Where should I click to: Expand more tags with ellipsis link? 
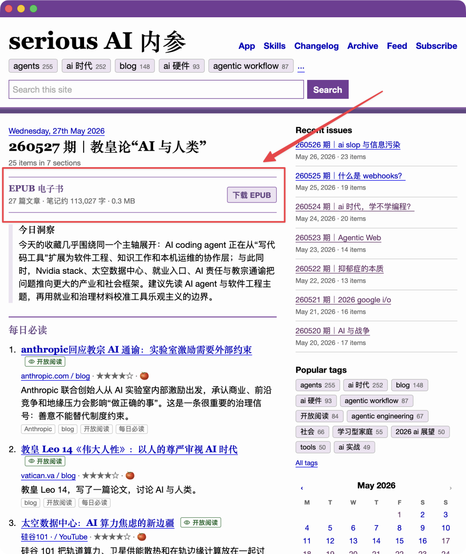coord(301,66)
